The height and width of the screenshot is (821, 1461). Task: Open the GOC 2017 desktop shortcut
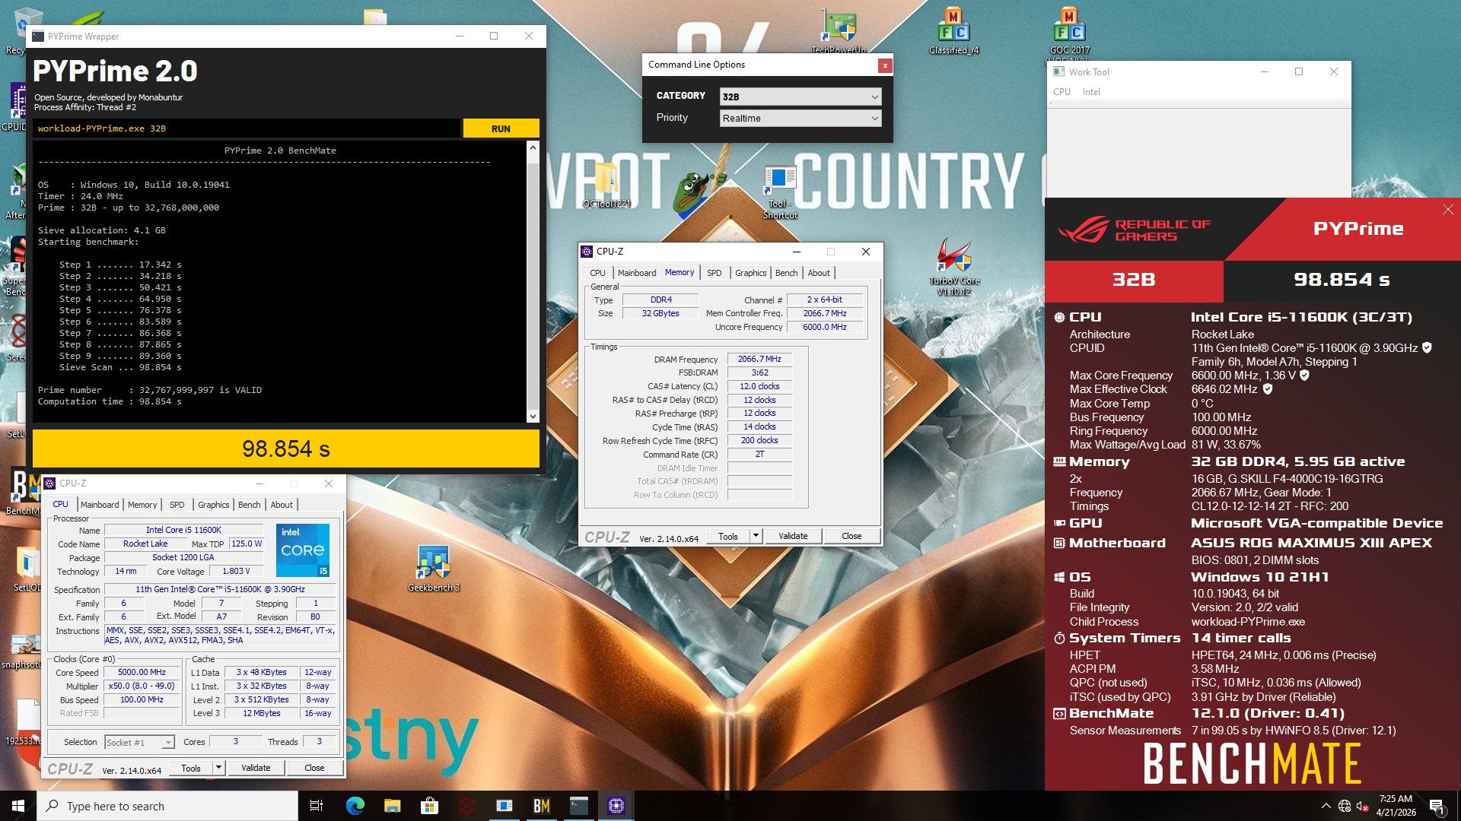click(1069, 30)
